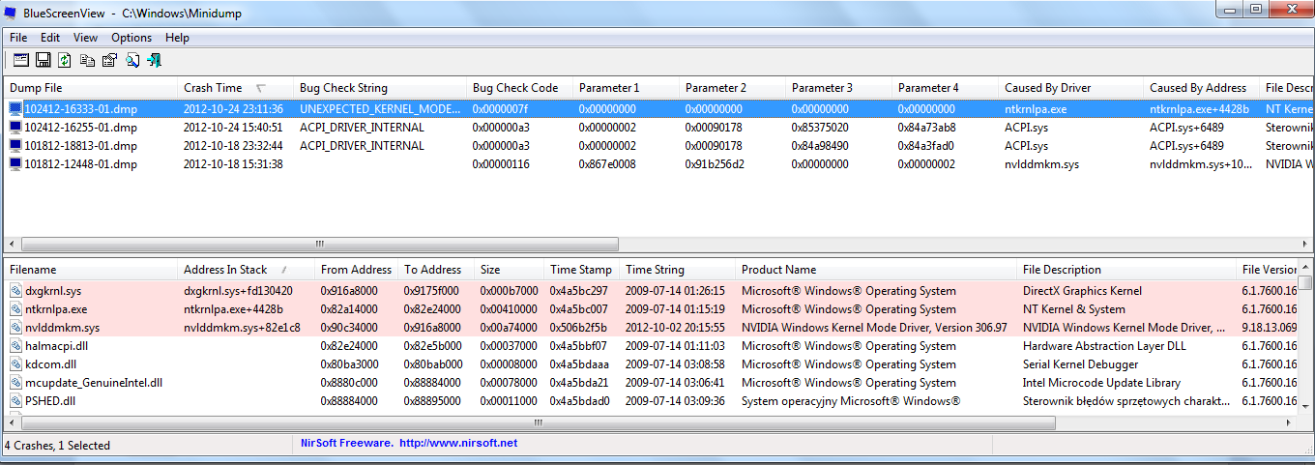Click the Exit door toolbar icon

(x=154, y=60)
